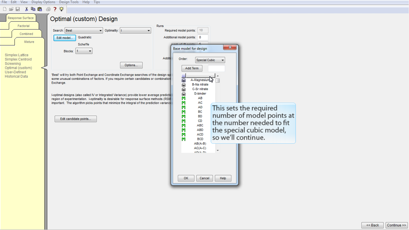This screenshot has width=409, height=230.
Task: Go to previous step with Back
Action: pyautogui.click(x=373, y=225)
